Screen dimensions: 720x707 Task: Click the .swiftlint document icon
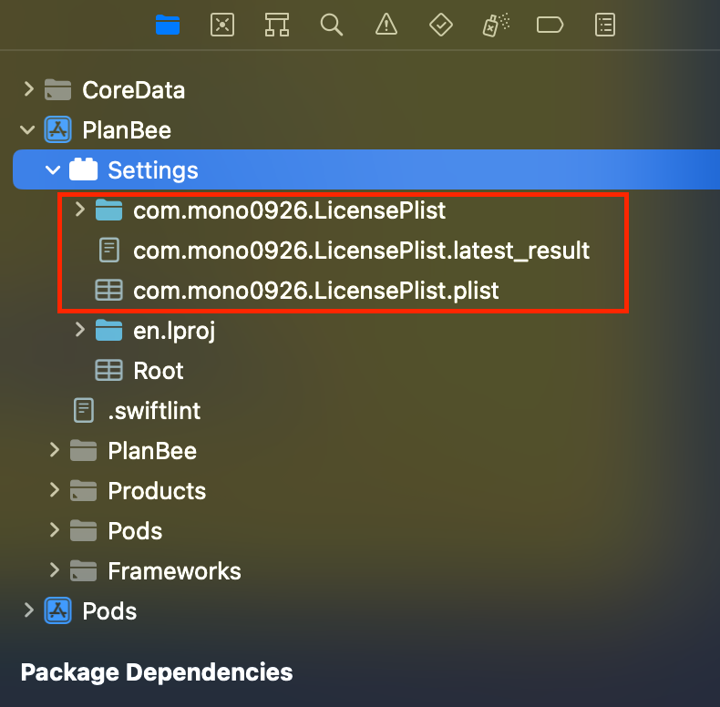coord(84,410)
